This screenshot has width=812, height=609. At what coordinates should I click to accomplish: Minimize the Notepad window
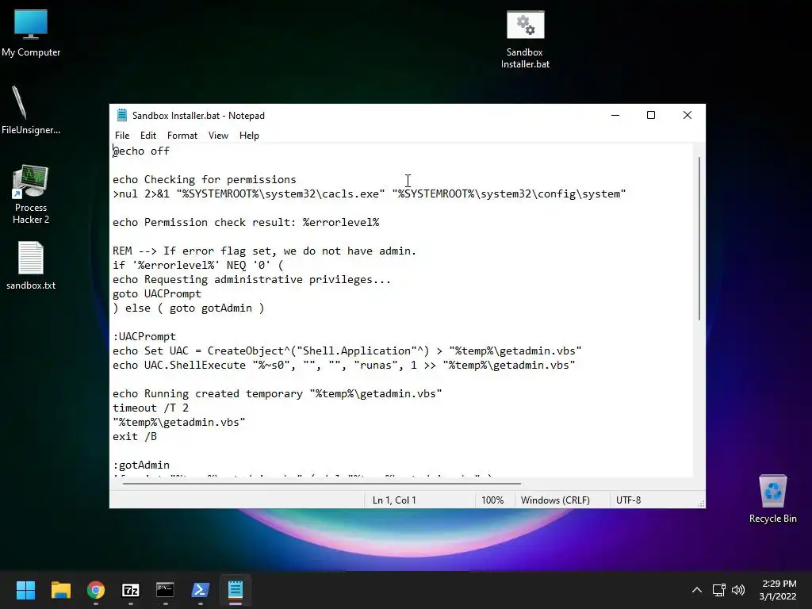pos(615,115)
